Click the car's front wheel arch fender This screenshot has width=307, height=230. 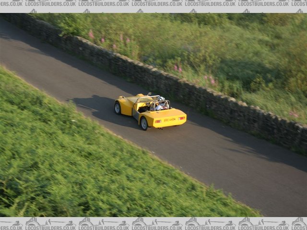point(123,104)
